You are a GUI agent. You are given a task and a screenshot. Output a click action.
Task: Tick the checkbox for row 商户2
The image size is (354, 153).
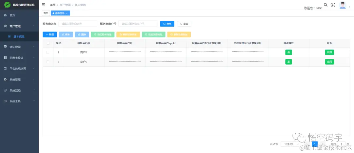point(48,62)
